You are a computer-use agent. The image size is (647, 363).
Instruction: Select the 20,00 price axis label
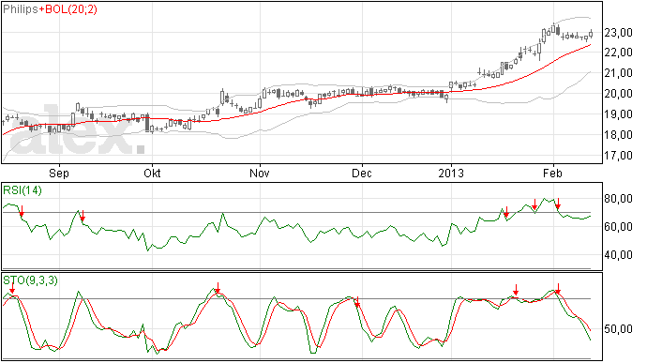click(618, 94)
